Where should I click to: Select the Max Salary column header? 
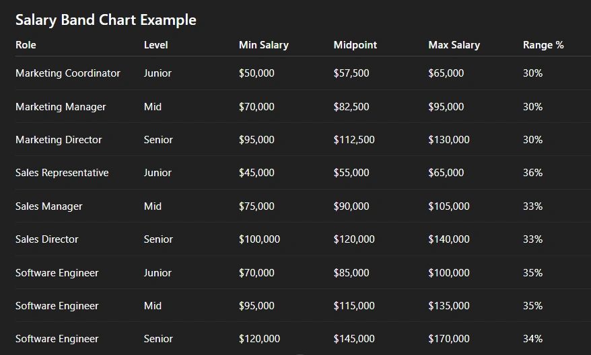[454, 45]
